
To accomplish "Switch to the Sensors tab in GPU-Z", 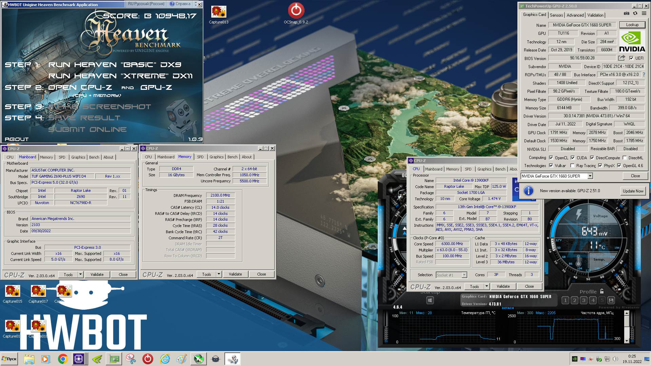I will (556, 15).
